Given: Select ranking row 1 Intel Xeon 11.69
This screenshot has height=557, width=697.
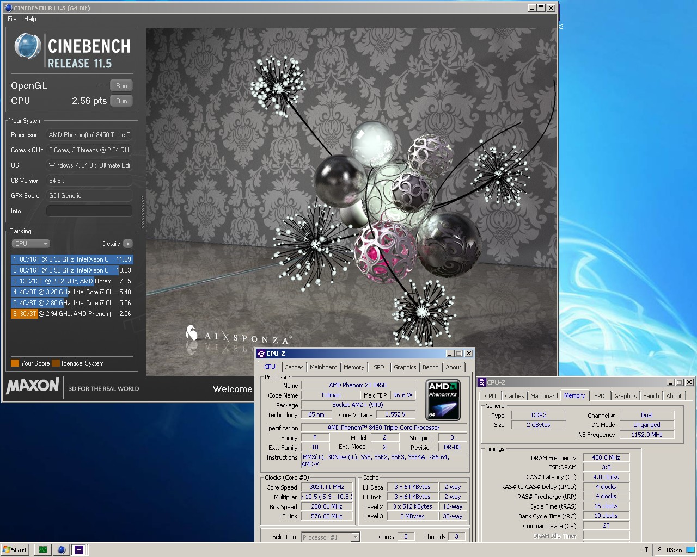Looking at the screenshot, I should click(x=72, y=259).
